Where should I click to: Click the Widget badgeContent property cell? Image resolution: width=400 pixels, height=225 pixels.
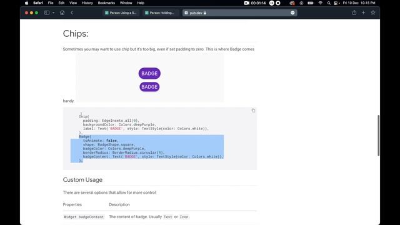pyautogui.click(x=84, y=217)
